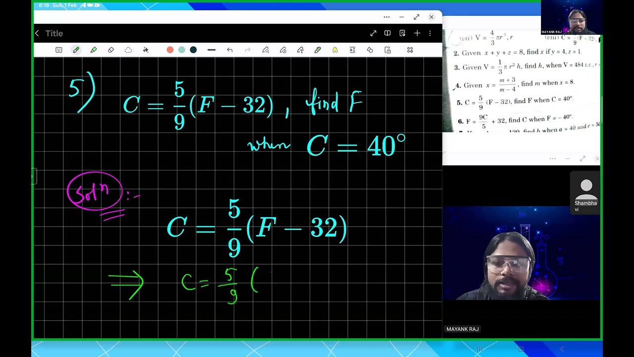Viewport: 634px width, 357px height.
Task: Expand the note to full screen
Action: (373, 33)
